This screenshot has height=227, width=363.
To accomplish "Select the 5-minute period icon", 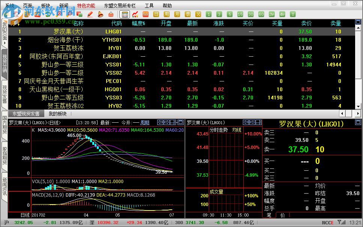I will tap(230, 14).
